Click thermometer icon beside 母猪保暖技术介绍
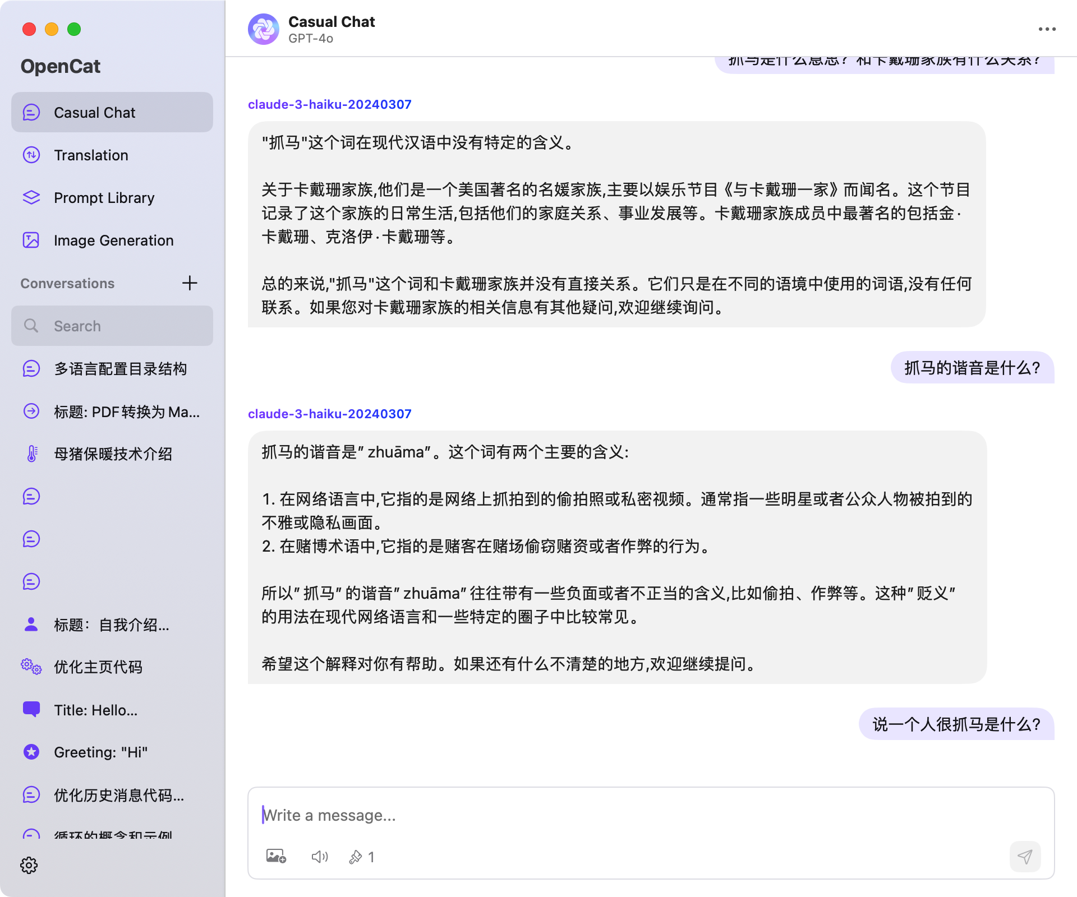Screen dimensions: 1077x897 [33, 454]
